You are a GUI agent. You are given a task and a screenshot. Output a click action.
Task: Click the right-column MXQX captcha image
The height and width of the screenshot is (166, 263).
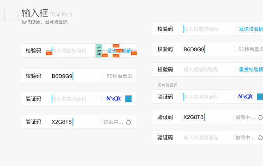click(x=245, y=96)
